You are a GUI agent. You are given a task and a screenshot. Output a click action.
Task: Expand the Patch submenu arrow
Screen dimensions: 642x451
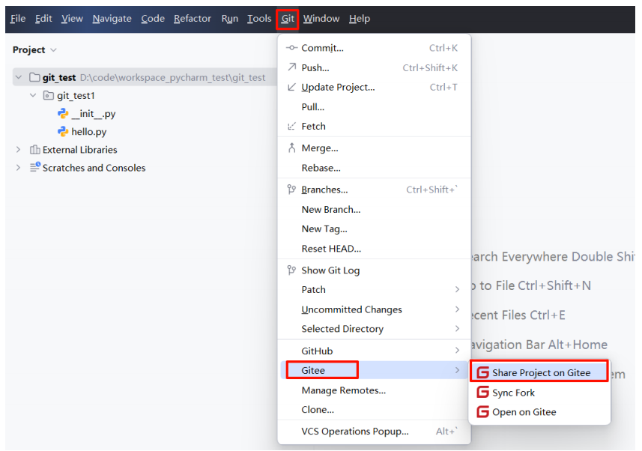coord(458,290)
